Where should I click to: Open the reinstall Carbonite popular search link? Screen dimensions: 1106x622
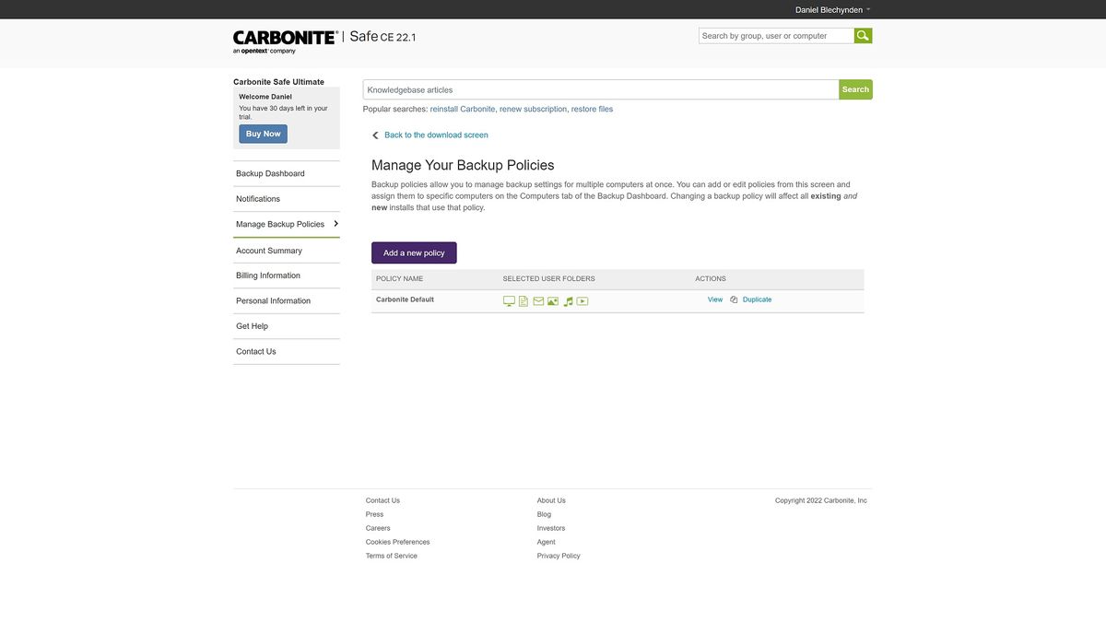click(x=464, y=108)
